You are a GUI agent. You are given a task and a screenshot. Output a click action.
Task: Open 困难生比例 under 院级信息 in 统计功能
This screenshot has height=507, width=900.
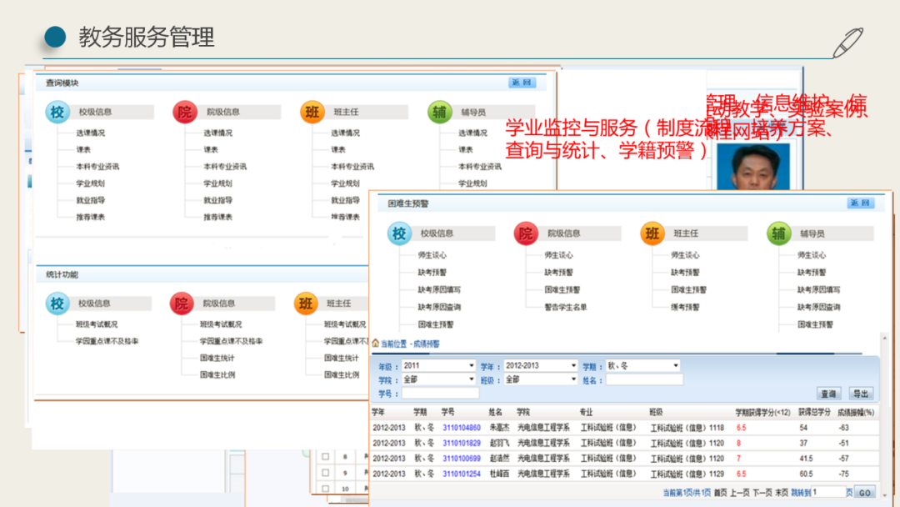(217, 374)
